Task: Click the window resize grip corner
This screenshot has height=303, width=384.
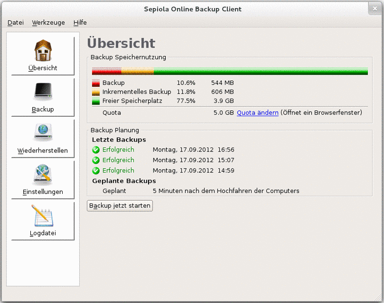Action: coord(378,297)
